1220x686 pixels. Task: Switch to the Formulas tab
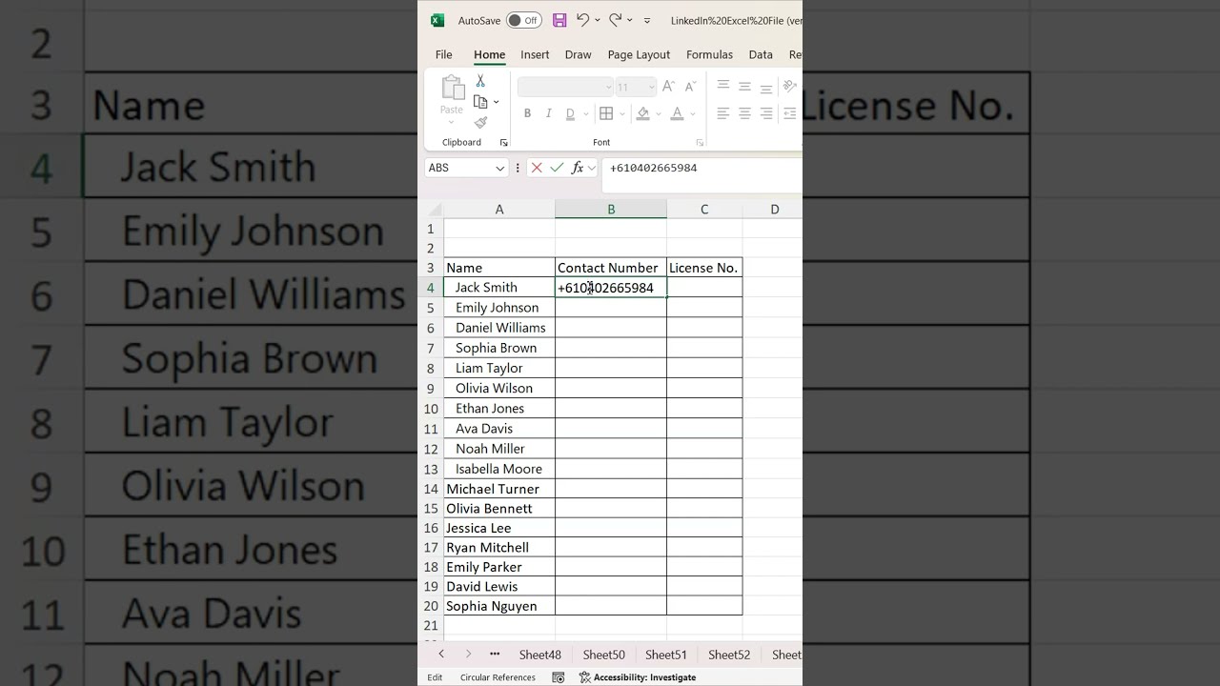point(709,54)
